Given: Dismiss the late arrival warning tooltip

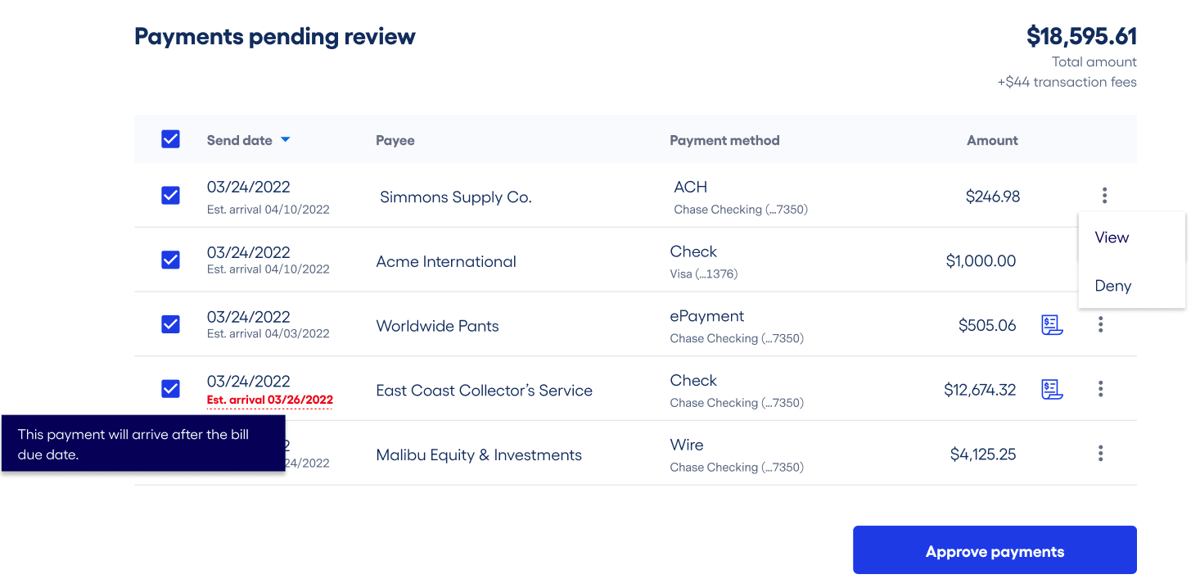Looking at the screenshot, I should pos(143,444).
